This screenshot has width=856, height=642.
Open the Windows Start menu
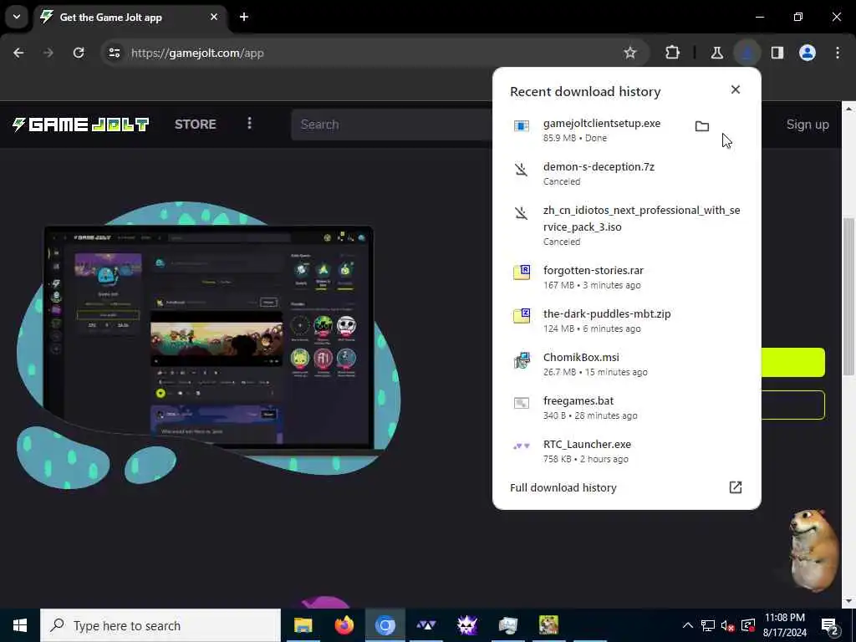[20, 625]
